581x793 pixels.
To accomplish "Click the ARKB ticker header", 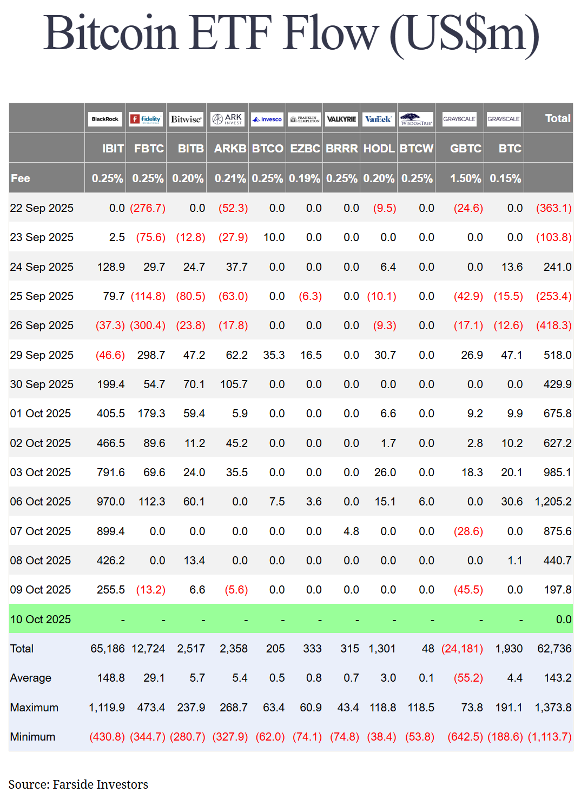I will [230, 149].
